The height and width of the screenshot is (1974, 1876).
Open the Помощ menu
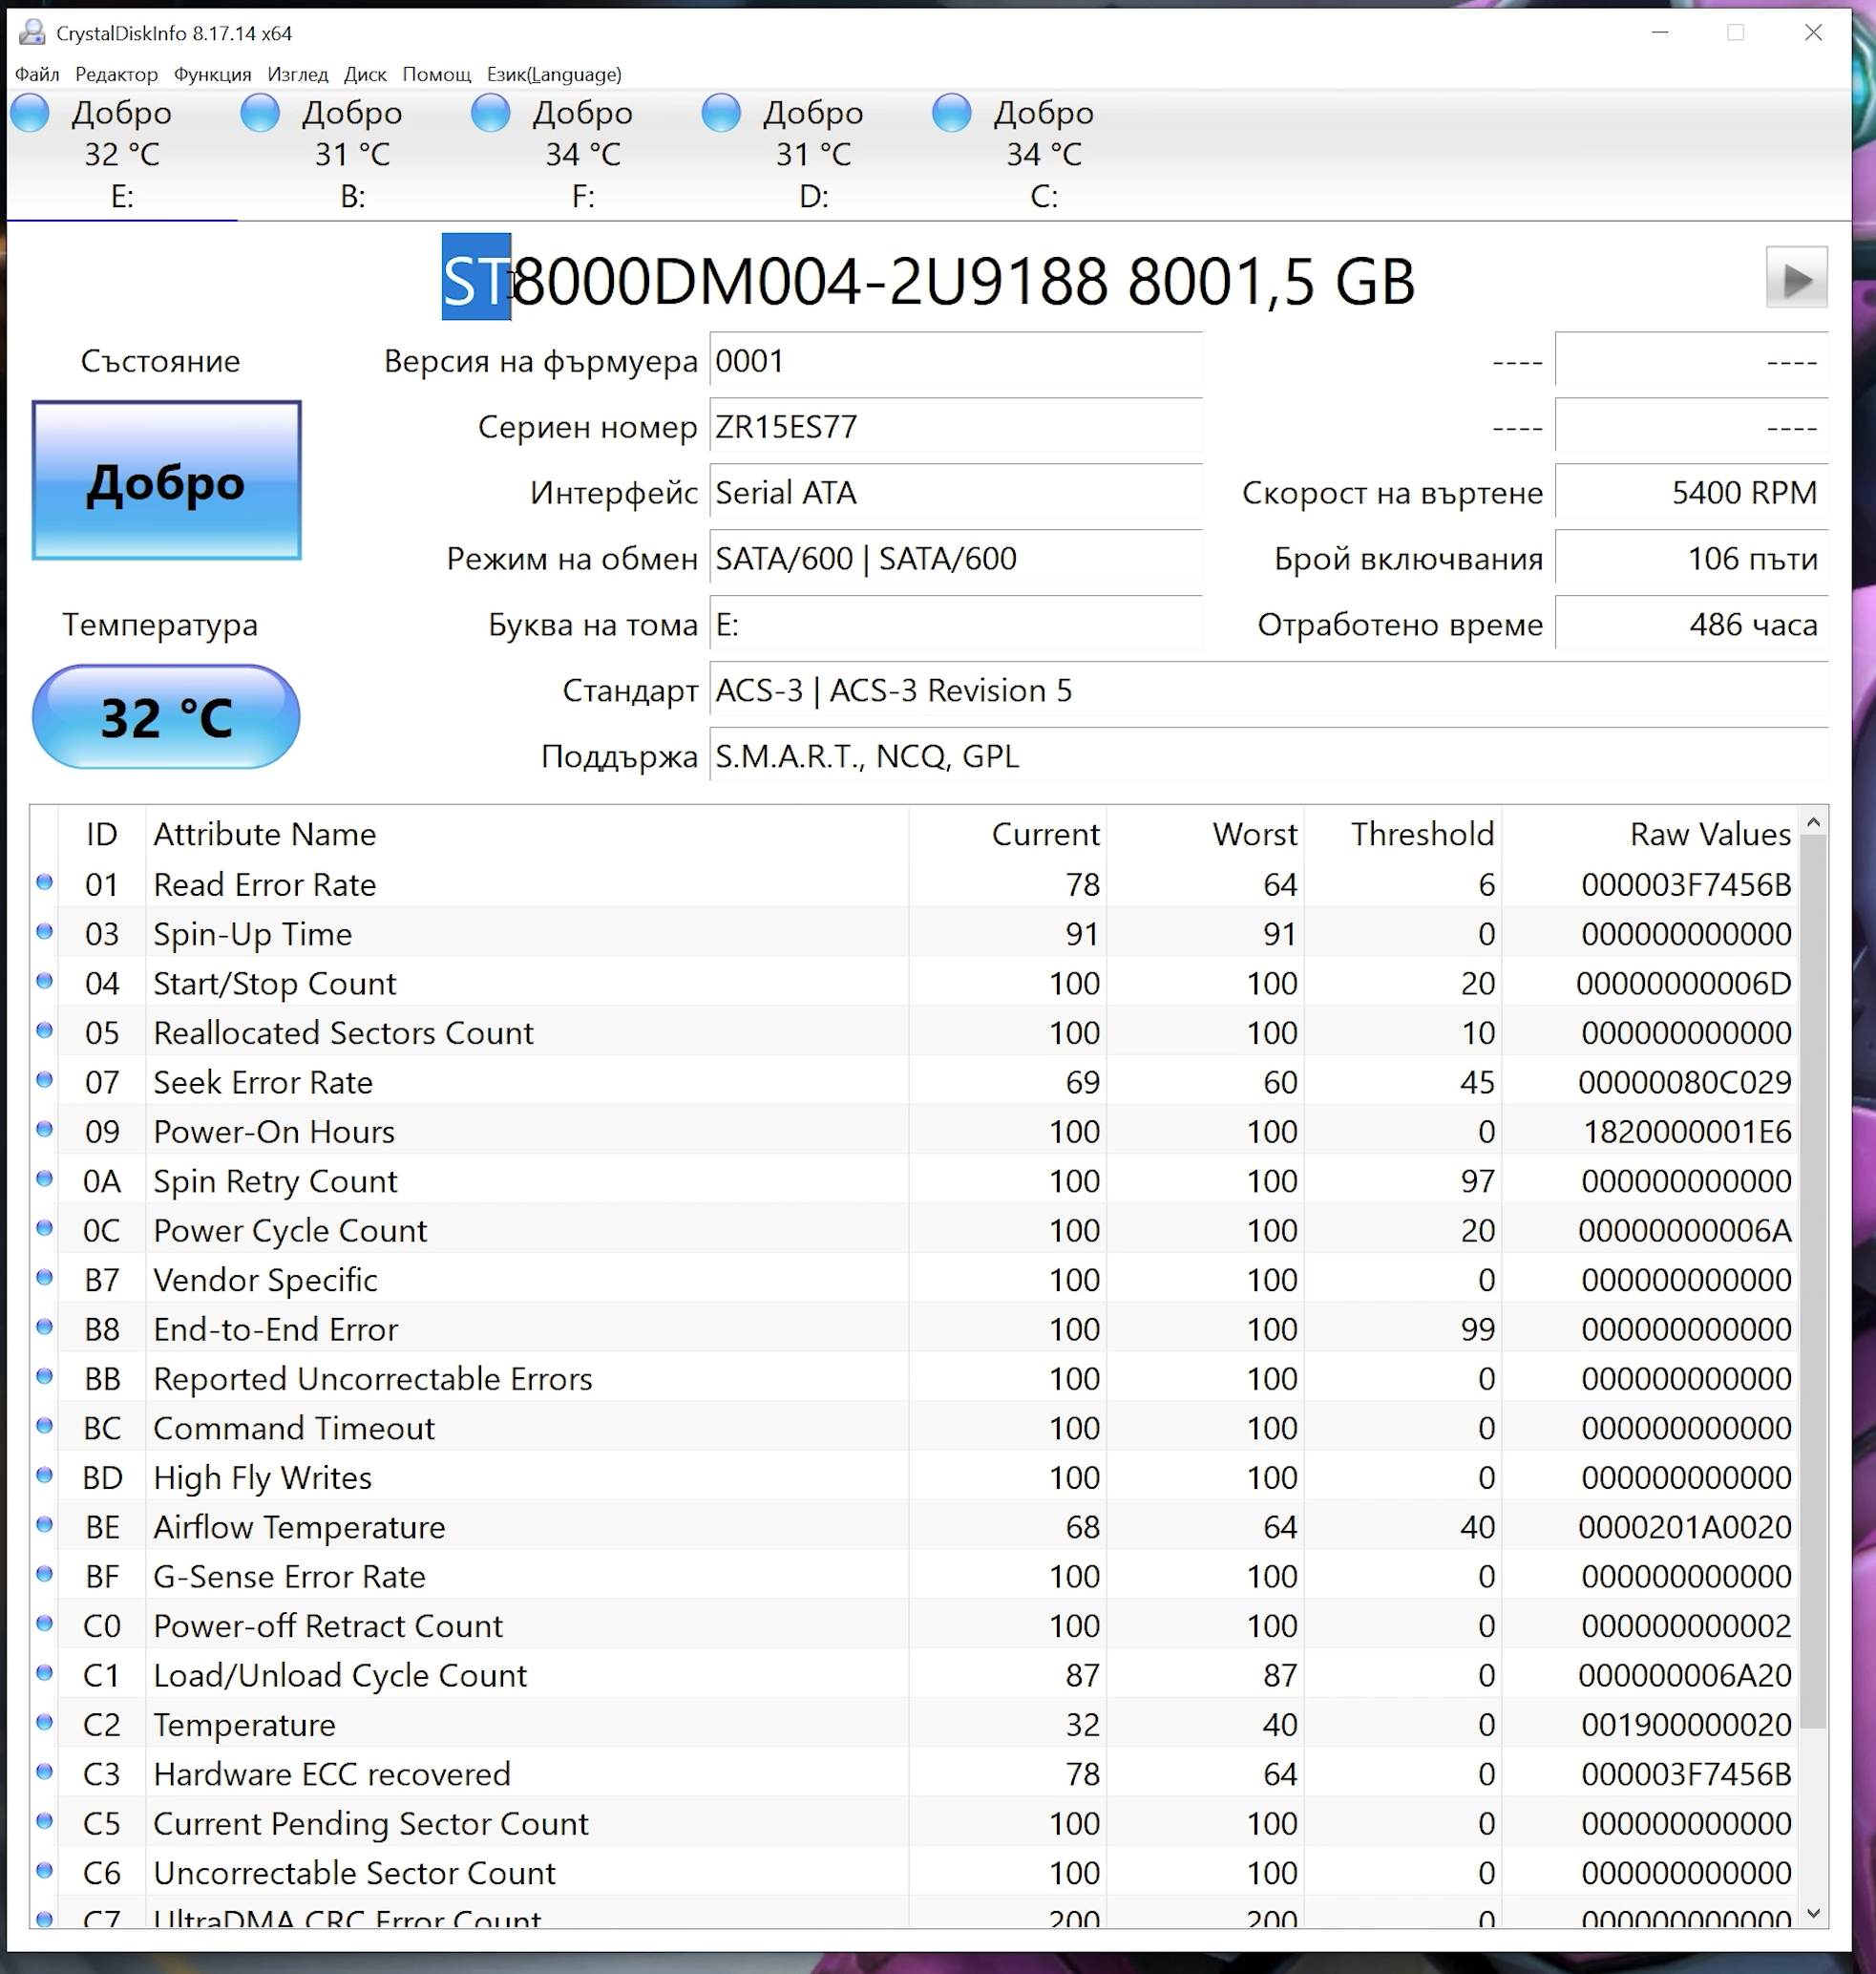click(436, 74)
